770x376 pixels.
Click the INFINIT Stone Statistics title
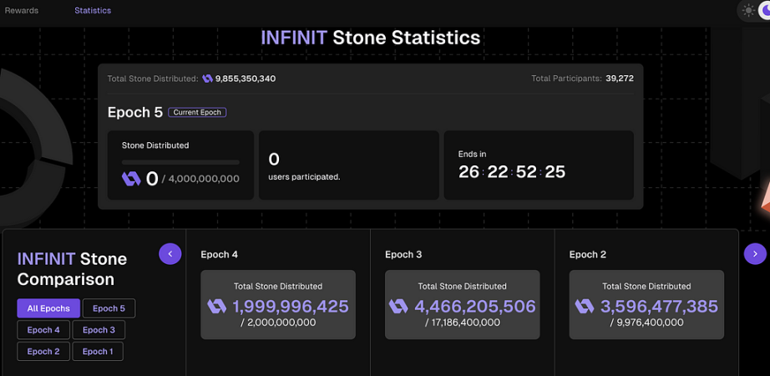point(370,38)
